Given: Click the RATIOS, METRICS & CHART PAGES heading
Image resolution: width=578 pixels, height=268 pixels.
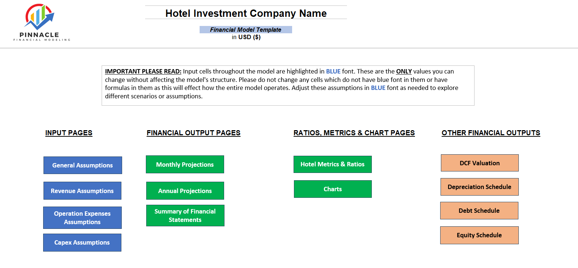Looking at the screenshot, I should [354, 133].
